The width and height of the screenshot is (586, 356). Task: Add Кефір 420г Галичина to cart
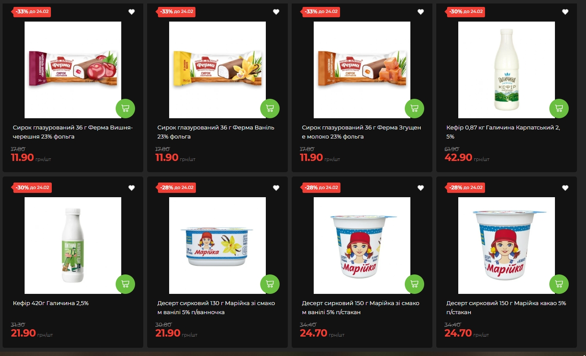[x=125, y=284]
